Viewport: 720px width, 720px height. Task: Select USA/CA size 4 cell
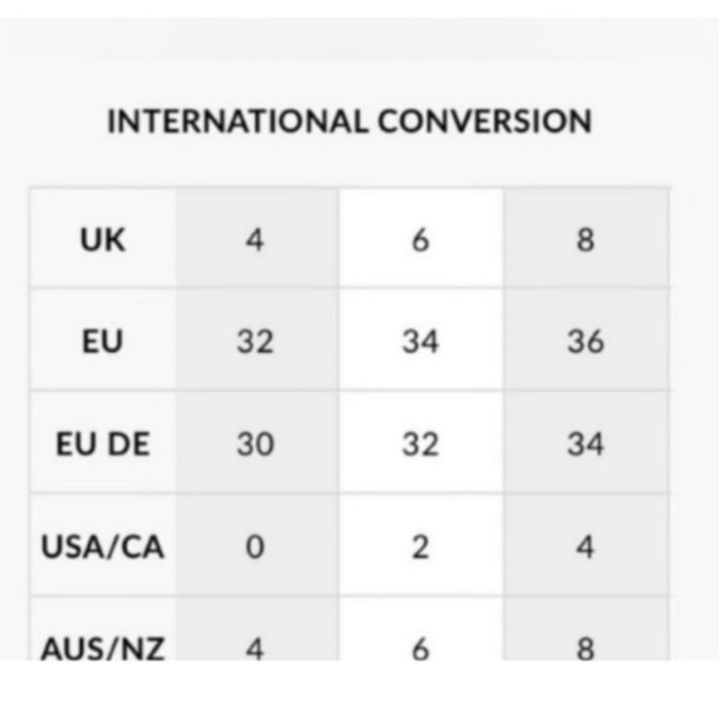pyautogui.click(x=586, y=544)
